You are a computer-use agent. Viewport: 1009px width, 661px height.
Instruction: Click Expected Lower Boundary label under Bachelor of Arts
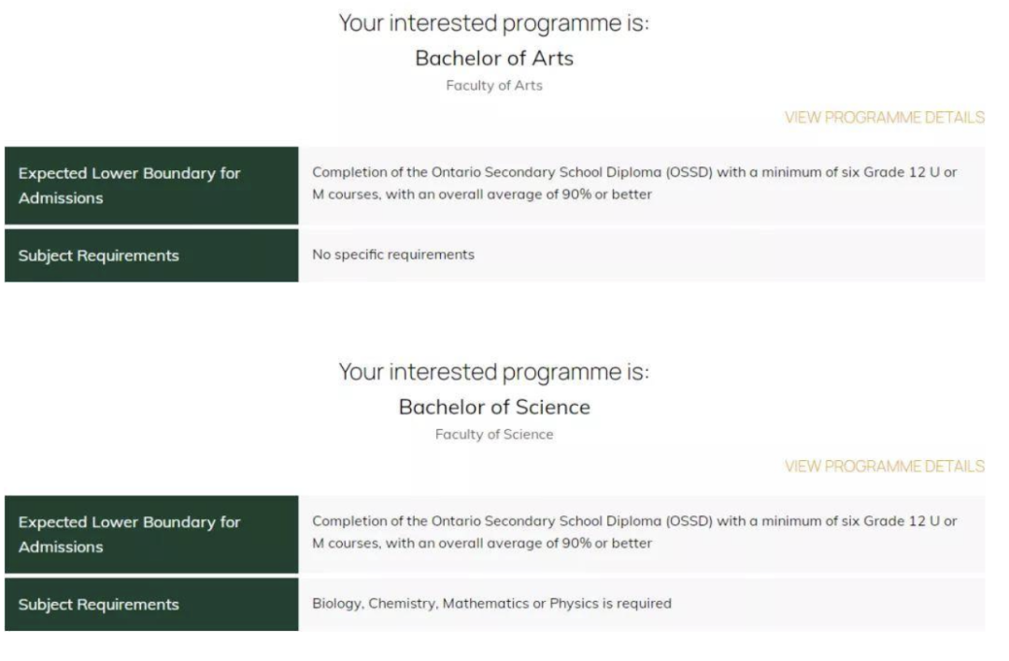130,185
